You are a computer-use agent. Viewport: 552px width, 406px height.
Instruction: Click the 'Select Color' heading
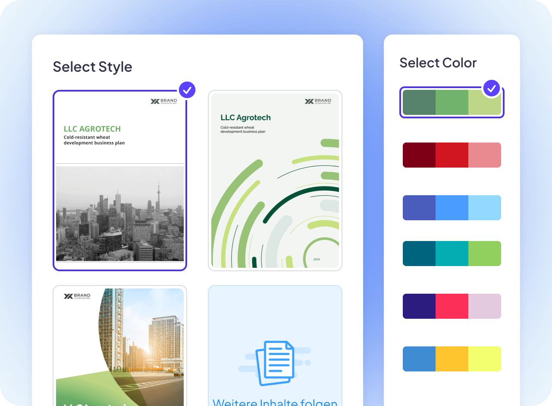pyautogui.click(x=438, y=63)
